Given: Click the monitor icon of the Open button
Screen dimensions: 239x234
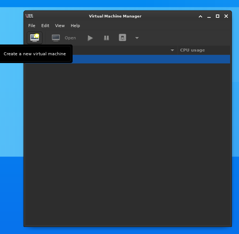Looking at the screenshot, I should point(56,38).
